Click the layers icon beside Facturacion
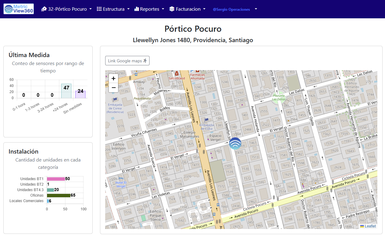The height and width of the screenshot is (236, 385). point(172,9)
